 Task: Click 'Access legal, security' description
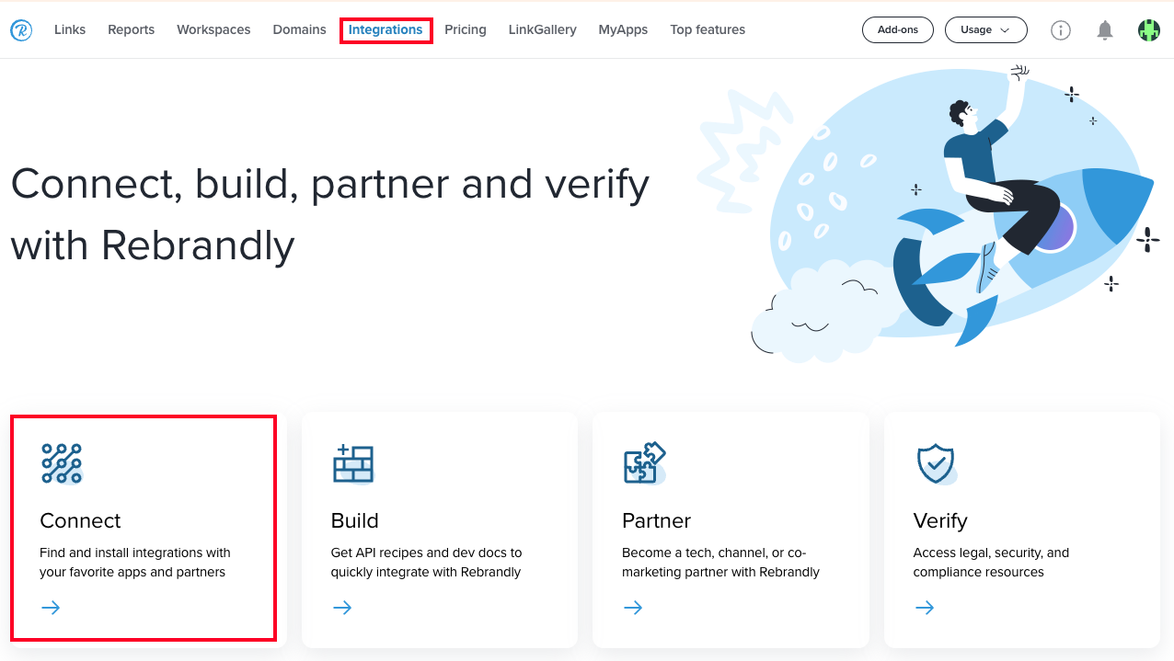coord(991,563)
